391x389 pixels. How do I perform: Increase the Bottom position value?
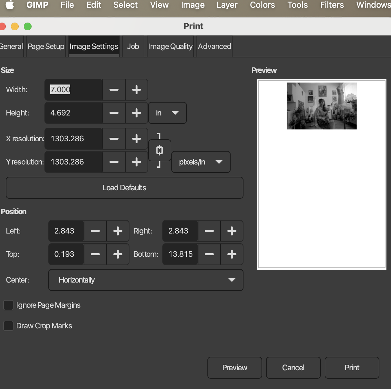click(x=232, y=254)
